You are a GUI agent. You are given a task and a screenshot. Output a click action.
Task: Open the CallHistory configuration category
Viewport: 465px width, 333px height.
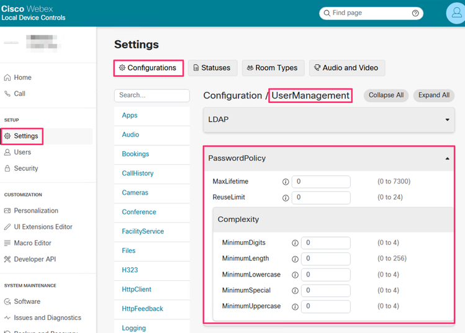[x=152, y=174]
